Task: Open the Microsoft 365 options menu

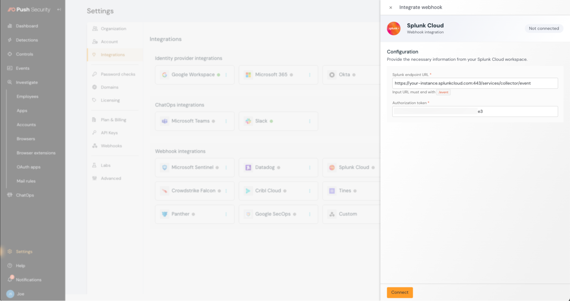Action: coord(310,75)
